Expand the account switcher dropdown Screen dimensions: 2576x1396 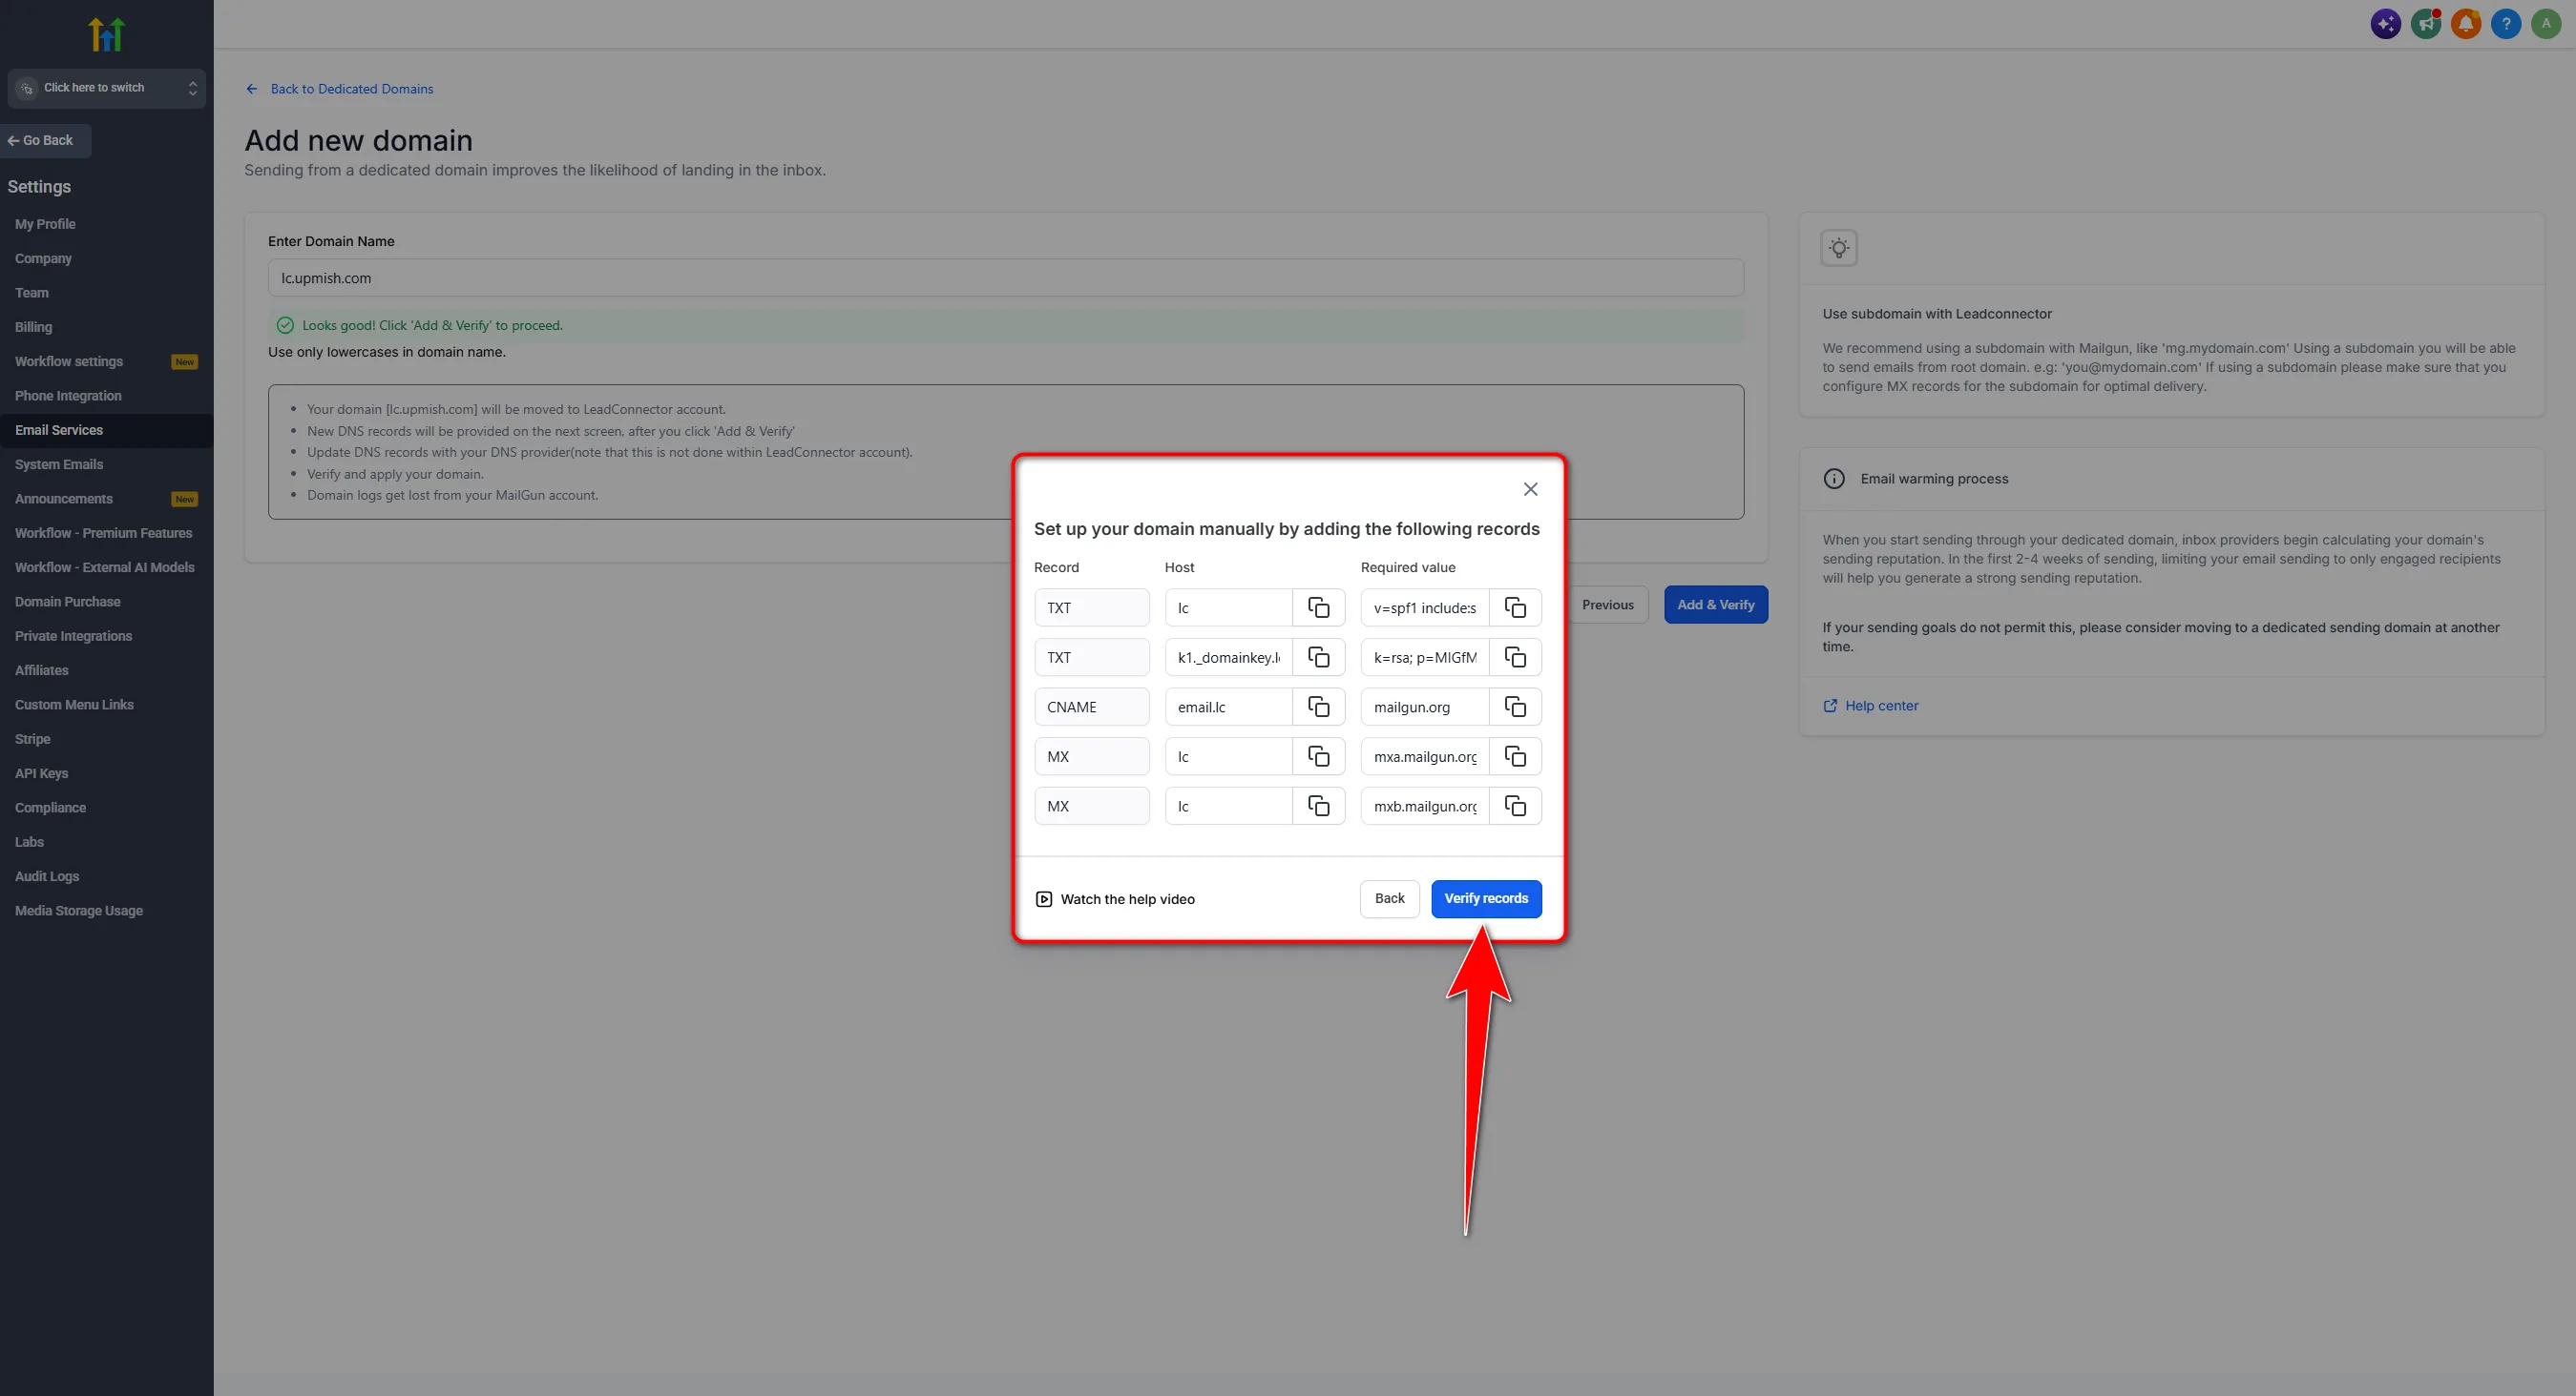point(106,88)
